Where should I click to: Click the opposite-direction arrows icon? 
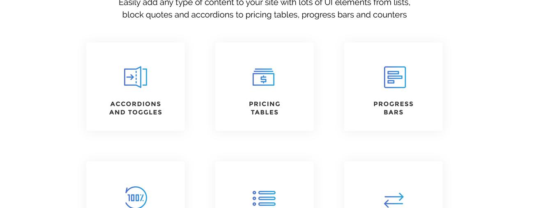click(394, 200)
